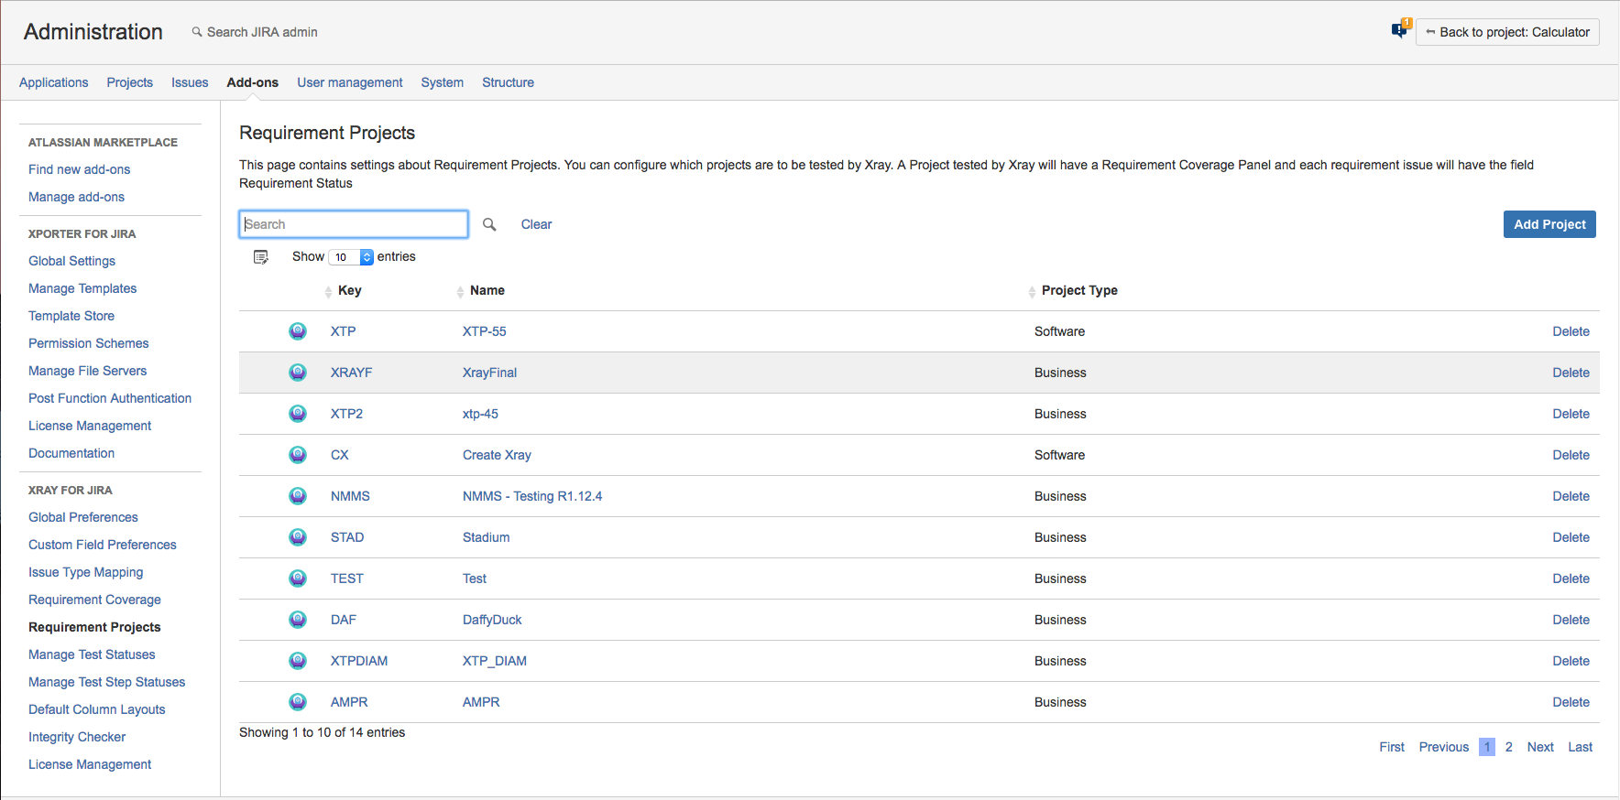The image size is (1620, 800).
Task: Click the Previous pagination link
Action: [x=1444, y=747]
